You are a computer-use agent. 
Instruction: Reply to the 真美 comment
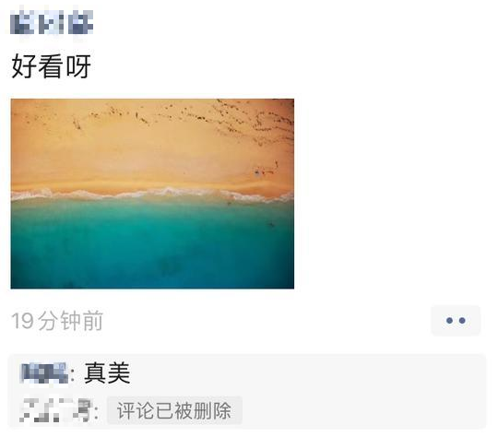click(107, 372)
